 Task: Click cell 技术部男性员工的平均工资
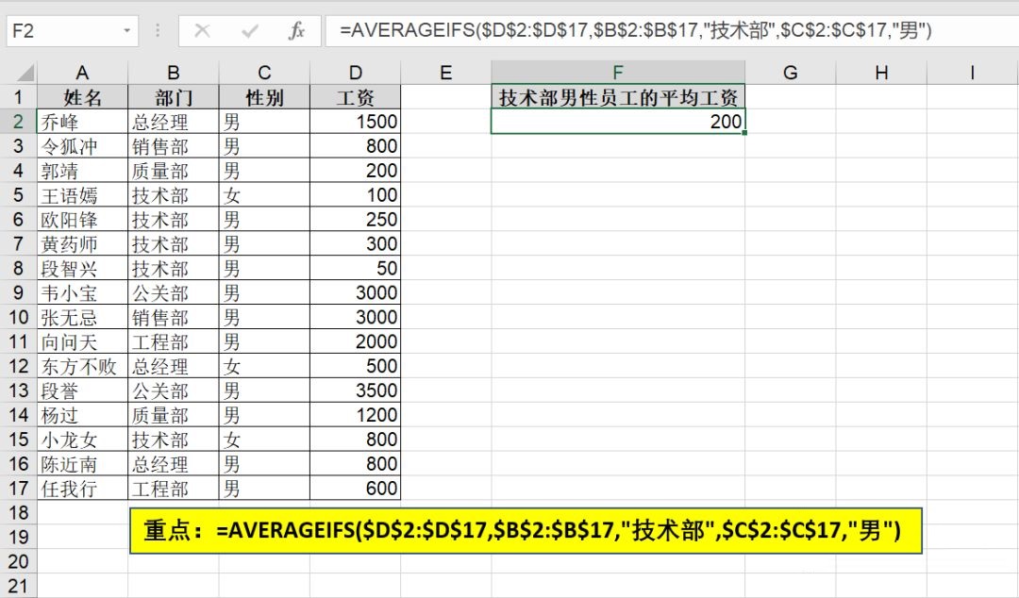click(618, 97)
